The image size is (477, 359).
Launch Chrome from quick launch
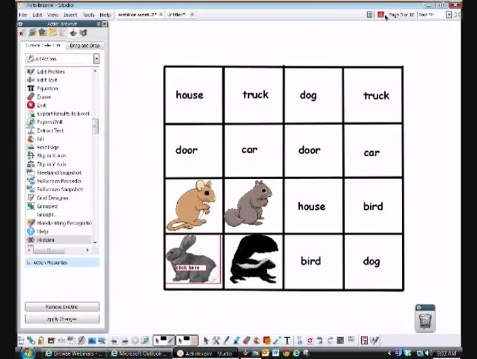[286, 354]
